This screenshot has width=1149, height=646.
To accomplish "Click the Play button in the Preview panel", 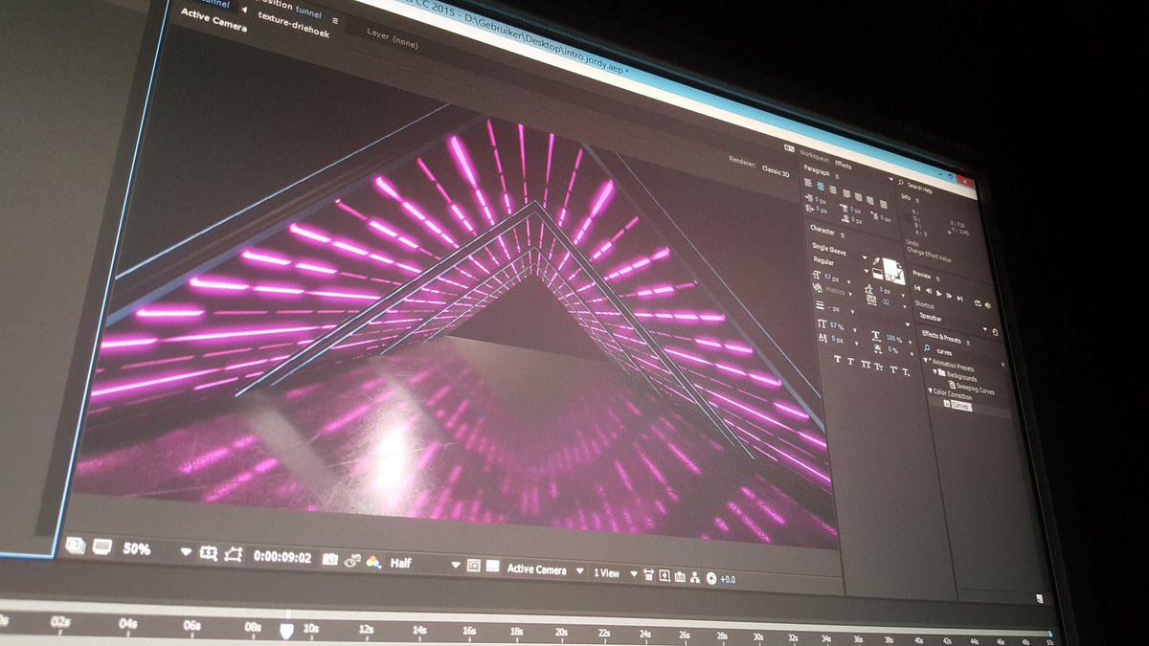I will [x=940, y=293].
